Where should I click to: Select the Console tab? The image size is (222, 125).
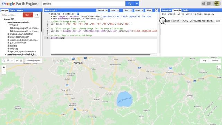tap(177, 10)
